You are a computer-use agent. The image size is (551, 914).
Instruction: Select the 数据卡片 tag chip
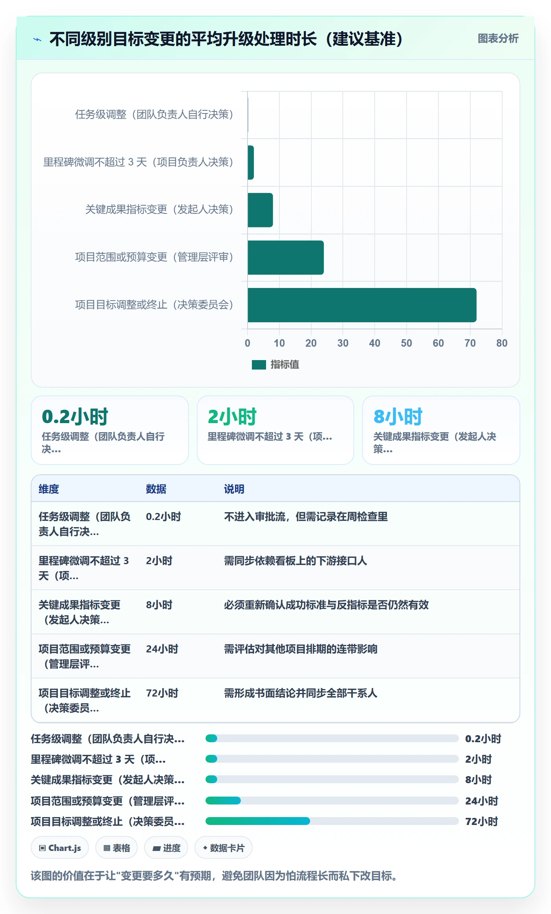tap(223, 848)
